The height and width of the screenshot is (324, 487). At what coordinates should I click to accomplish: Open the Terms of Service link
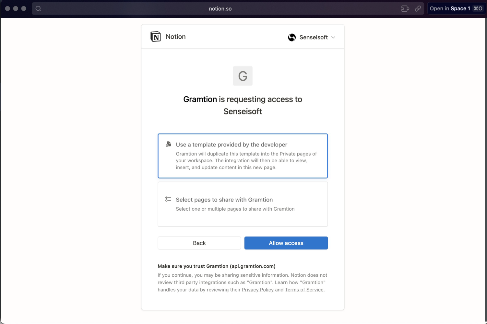point(304,290)
